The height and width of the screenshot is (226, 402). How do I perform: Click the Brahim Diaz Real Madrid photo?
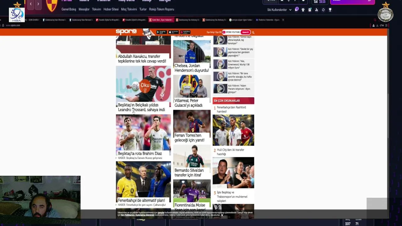144,132
